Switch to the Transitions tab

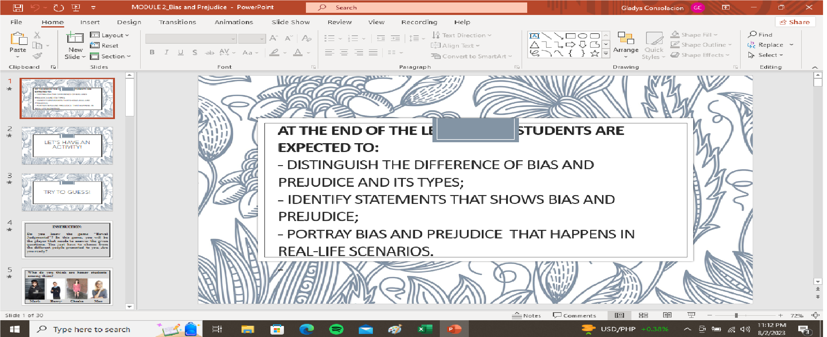pyautogui.click(x=177, y=22)
